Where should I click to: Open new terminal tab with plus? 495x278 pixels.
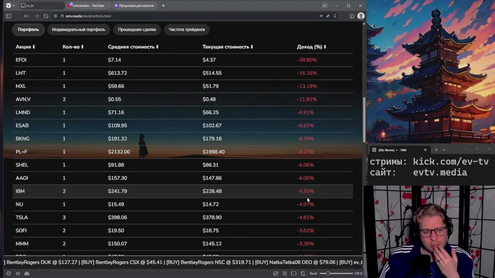tap(436, 150)
